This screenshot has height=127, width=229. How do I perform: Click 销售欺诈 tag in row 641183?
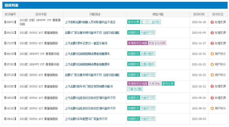pos(134,108)
